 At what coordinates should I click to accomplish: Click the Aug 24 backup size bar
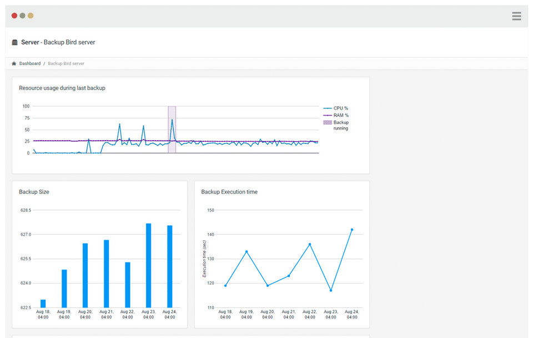coord(170,266)
